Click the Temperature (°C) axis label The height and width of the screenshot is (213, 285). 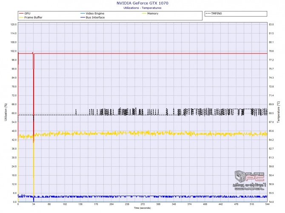point(279,112)
